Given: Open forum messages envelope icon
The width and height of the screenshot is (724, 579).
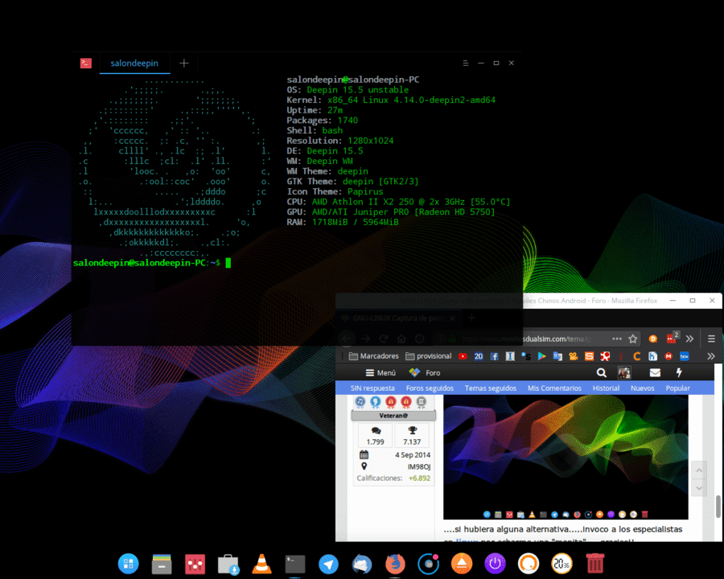Looking at the screenshot, I should tap(655, 372).
